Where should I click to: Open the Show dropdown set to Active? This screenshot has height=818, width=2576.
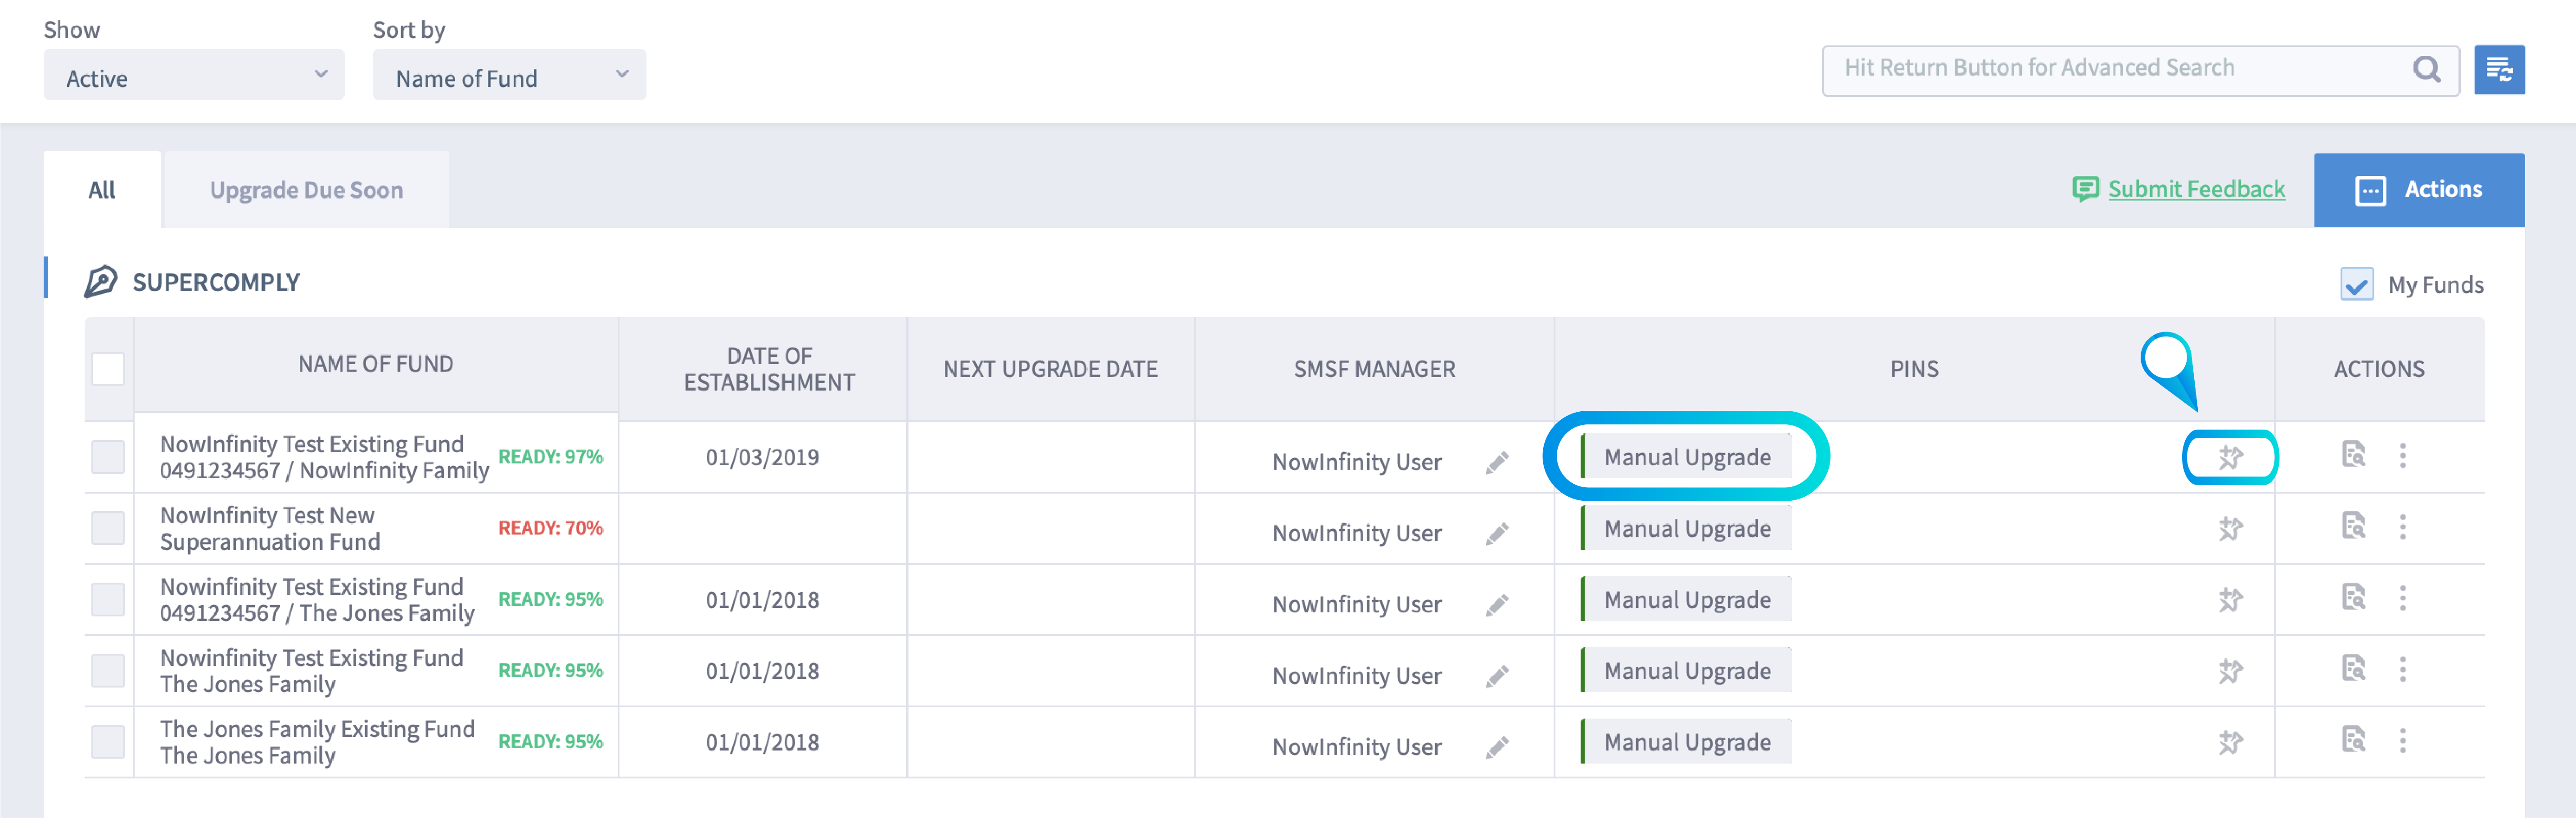pyautogui.click(x=194, y=75)
